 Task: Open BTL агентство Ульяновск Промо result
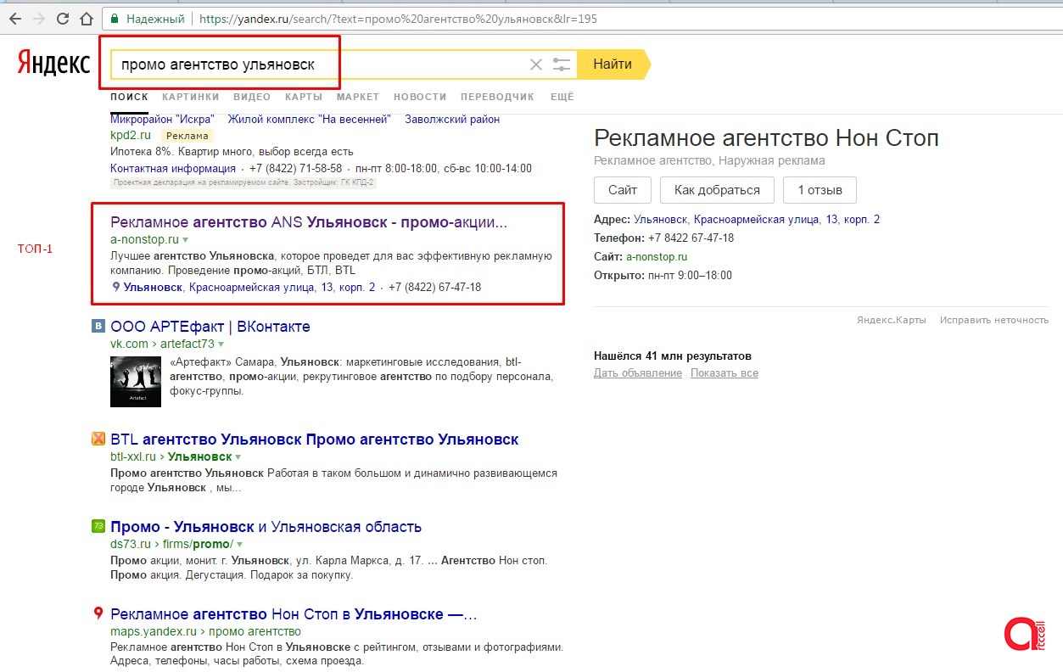314,440
